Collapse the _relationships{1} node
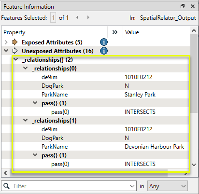Screen dimensions: 199x194 pos(26,120)
